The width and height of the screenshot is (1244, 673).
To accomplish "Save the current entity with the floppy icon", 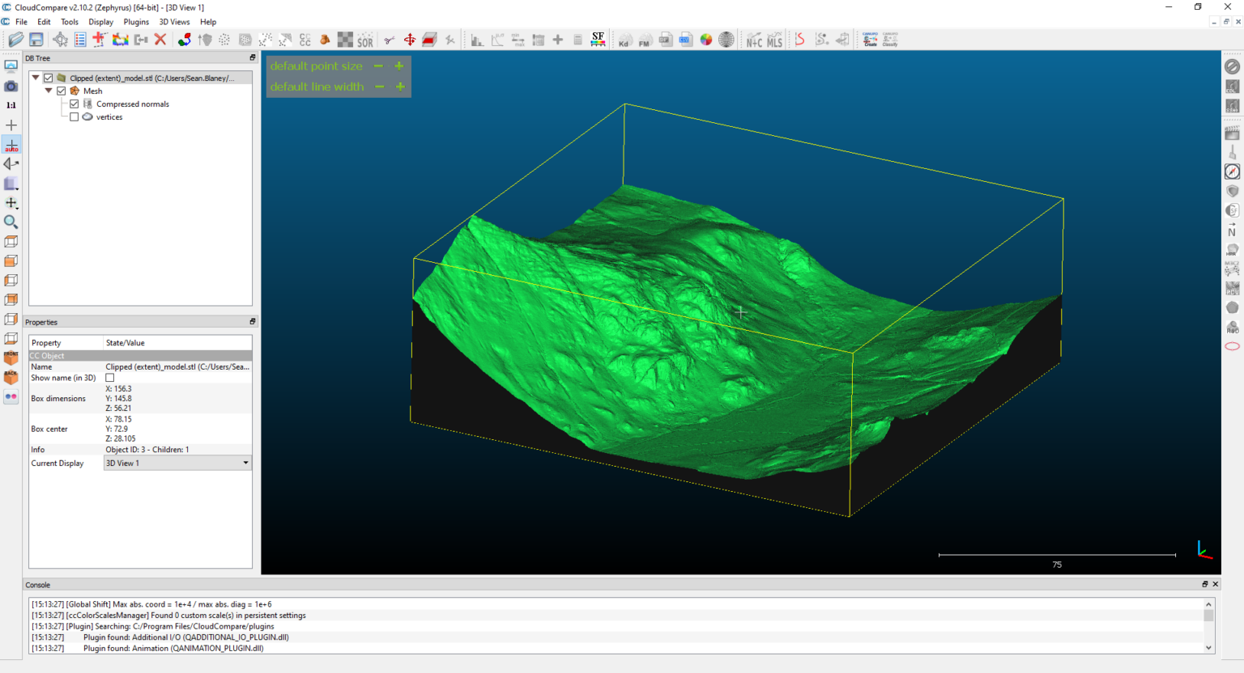I will point(36,39).
